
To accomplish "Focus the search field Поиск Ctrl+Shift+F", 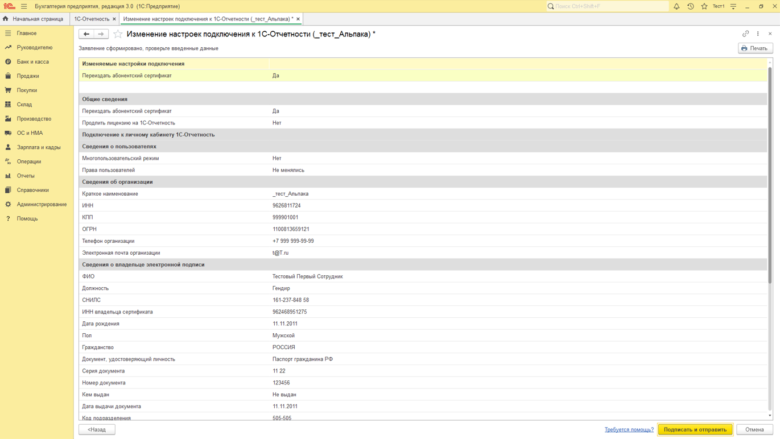I will (x=607, y=6).
